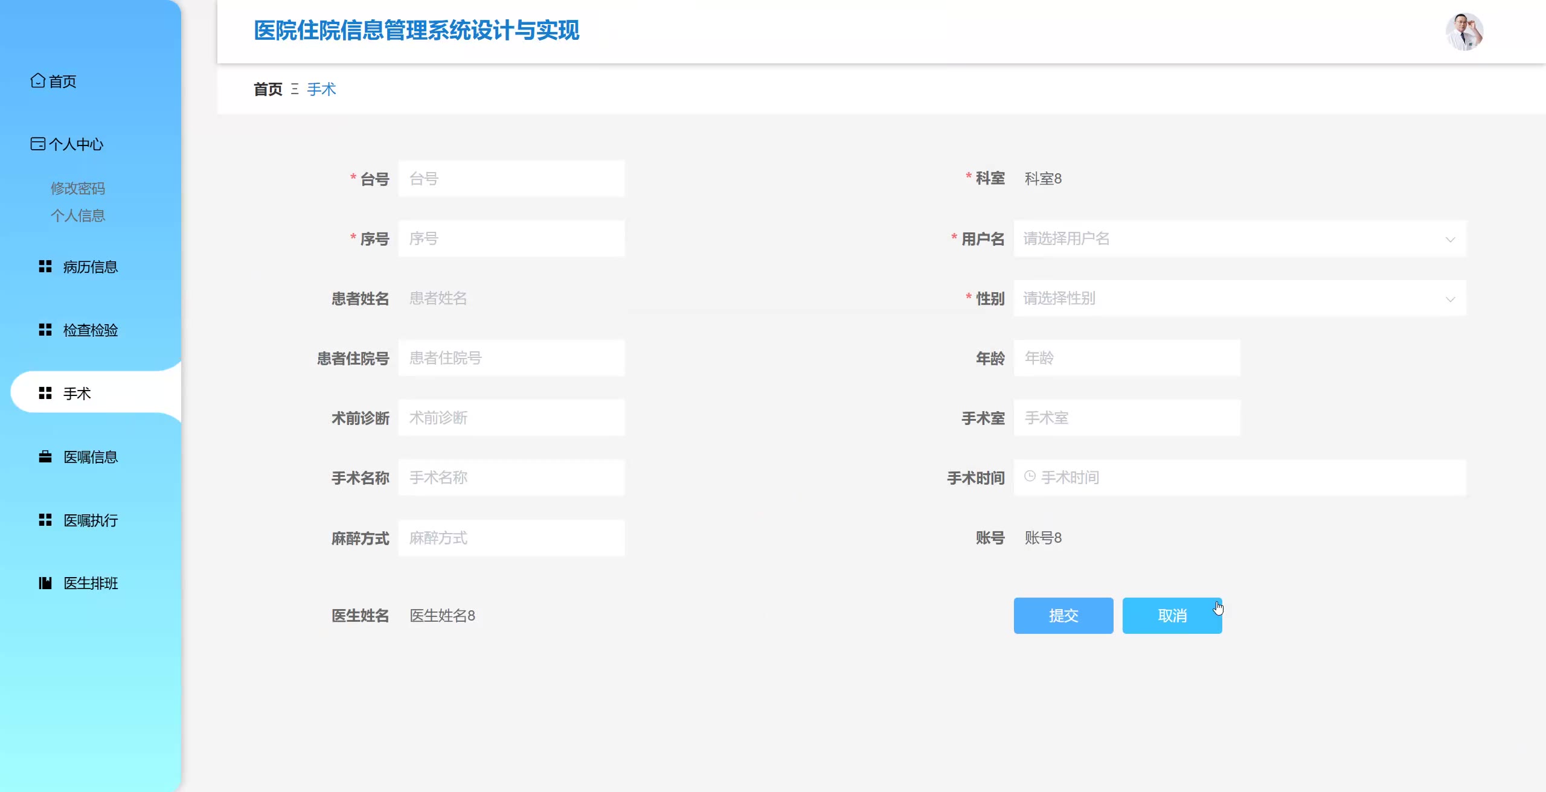Expand the 性别 dropdown arrow

pos(1450,299)
